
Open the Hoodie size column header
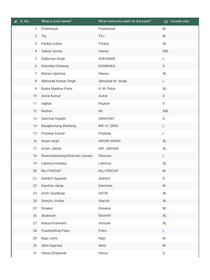(180, 21)
